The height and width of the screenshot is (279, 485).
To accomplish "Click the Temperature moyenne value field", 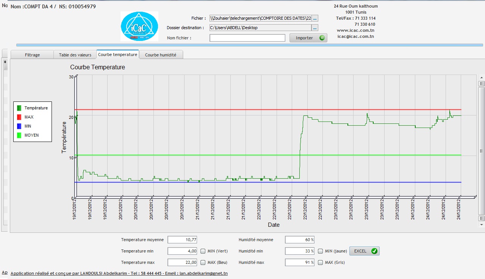I will pyautogui.click(x=183, y=240).
